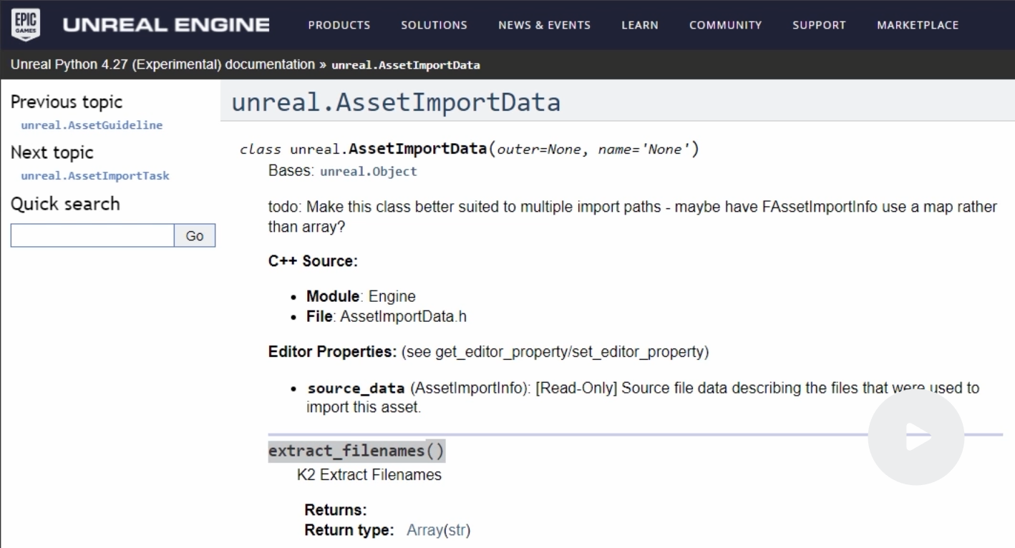Click the 'Previous topic' sidebar heading
Image resolution: width=1015 pixels, height=548 pixels.
[67, 102]
